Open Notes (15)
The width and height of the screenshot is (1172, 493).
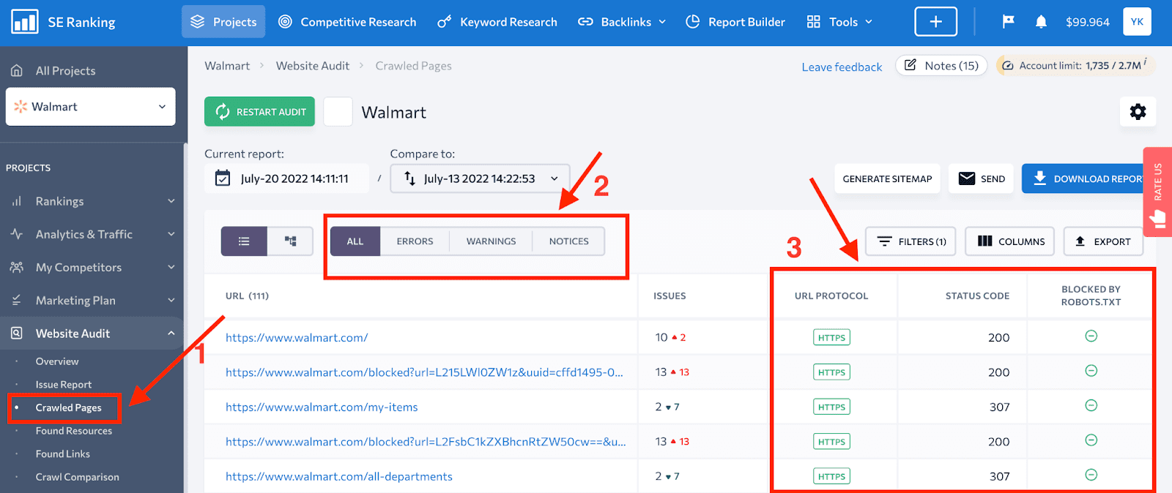[941, 66]
